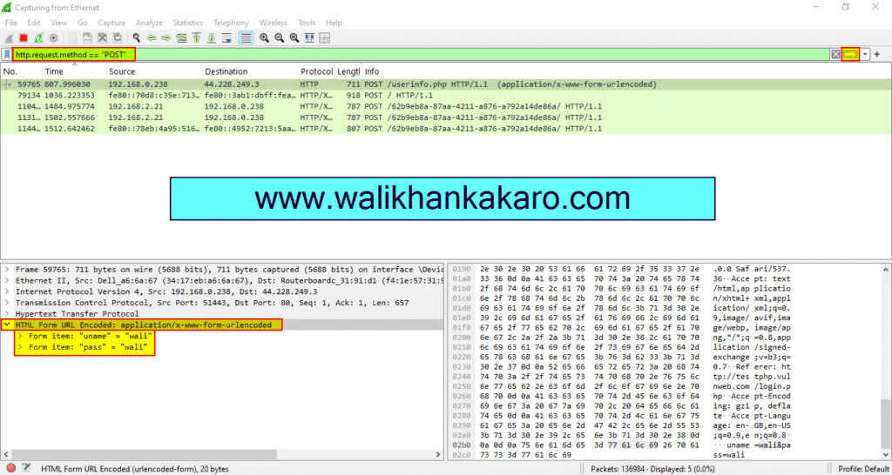
Task: Open the Wireless menu
Action: coord(273,23)
